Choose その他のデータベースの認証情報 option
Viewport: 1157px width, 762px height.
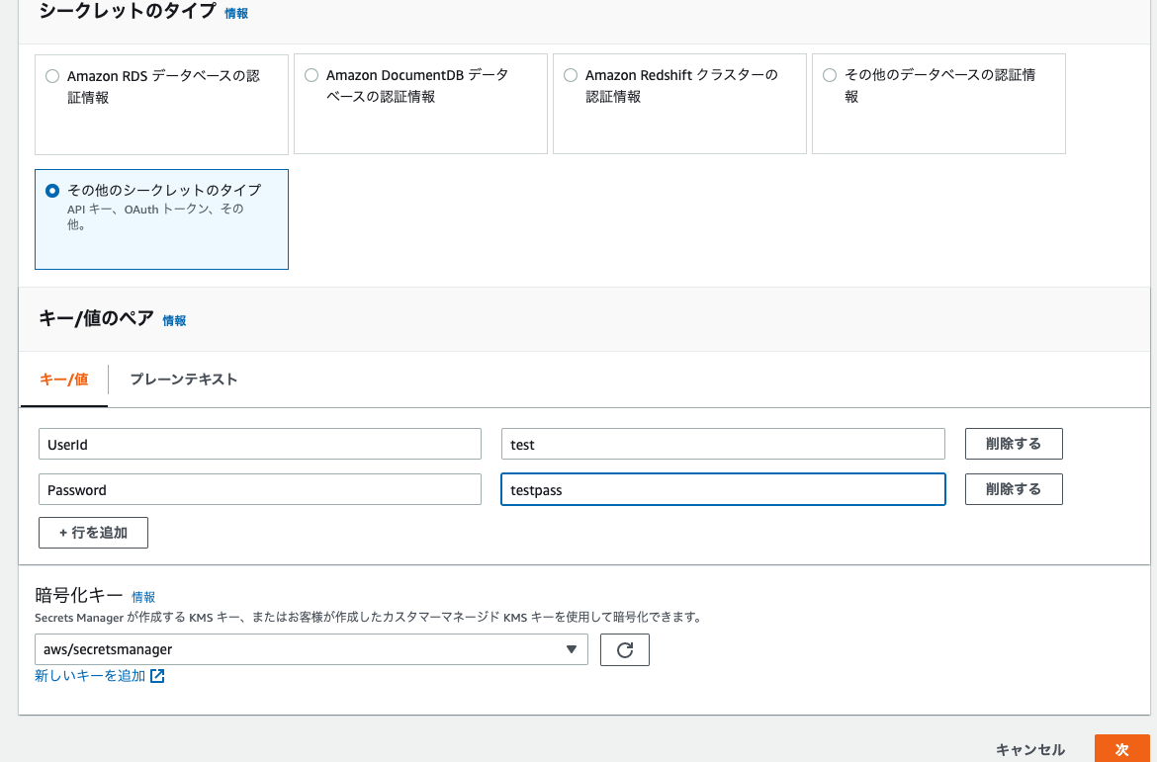(830, 74)
